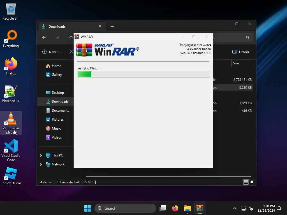Screen dimensions: 287x215
Task: Switch to large thumbnails view in File Explorer
Action: [x=252, y=182]
